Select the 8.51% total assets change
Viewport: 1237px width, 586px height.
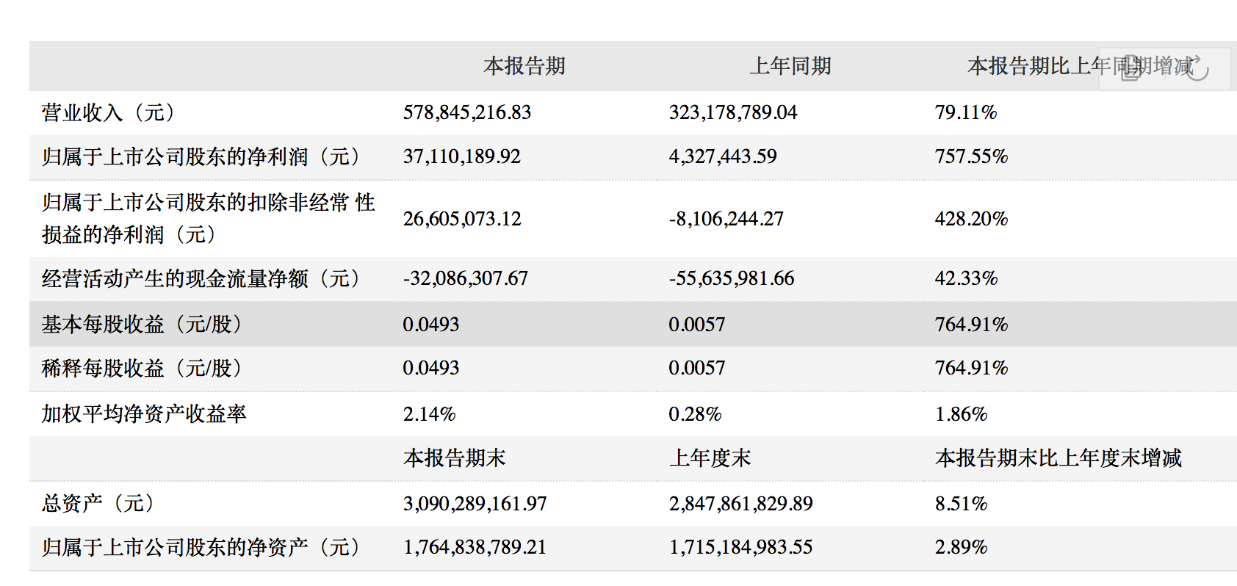(x=962, y=504)
